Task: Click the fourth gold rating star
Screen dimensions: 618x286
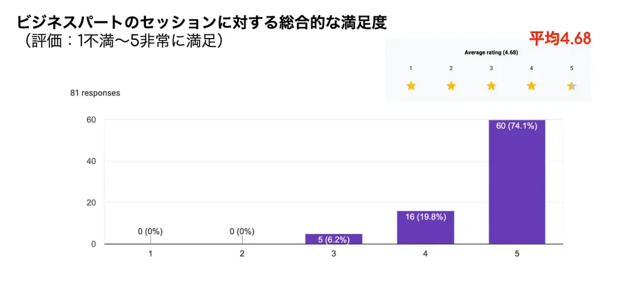Action: pyautogui.click(x=532, y=86)
